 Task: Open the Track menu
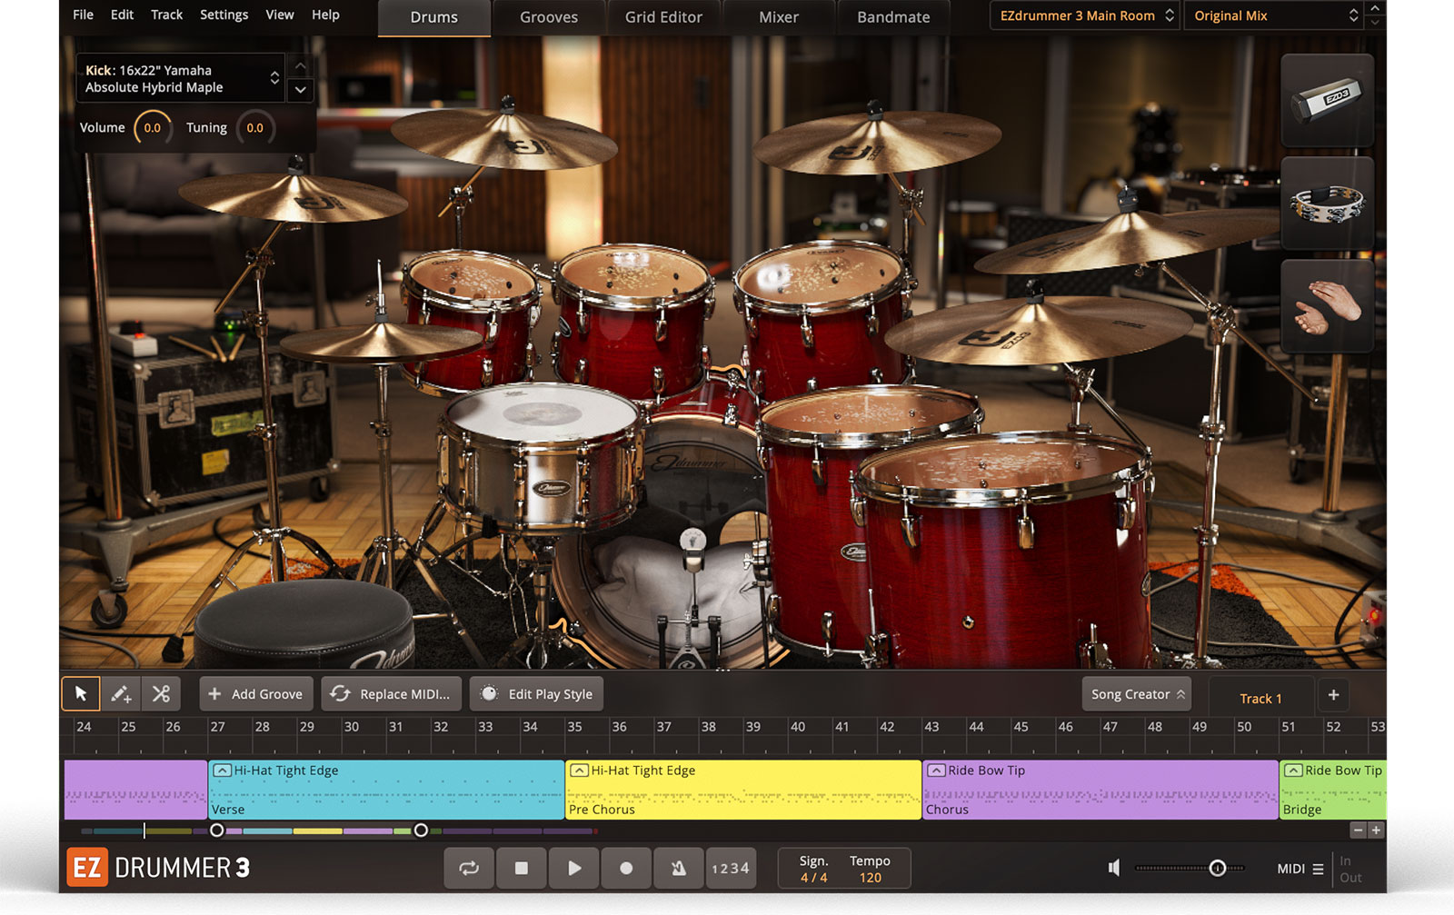click(x=166, y=15)
